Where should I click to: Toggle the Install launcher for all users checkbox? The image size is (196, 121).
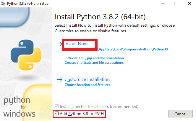56,106
